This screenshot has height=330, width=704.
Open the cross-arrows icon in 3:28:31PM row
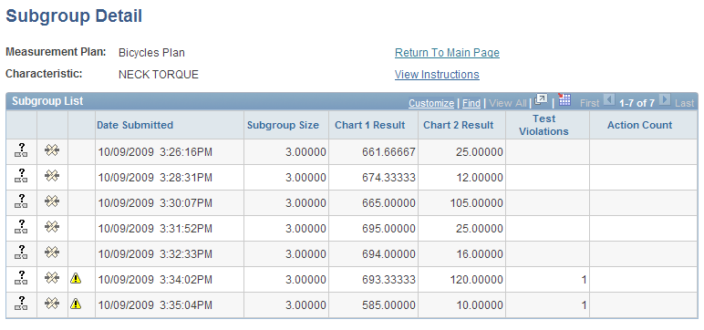click(52, 177)
